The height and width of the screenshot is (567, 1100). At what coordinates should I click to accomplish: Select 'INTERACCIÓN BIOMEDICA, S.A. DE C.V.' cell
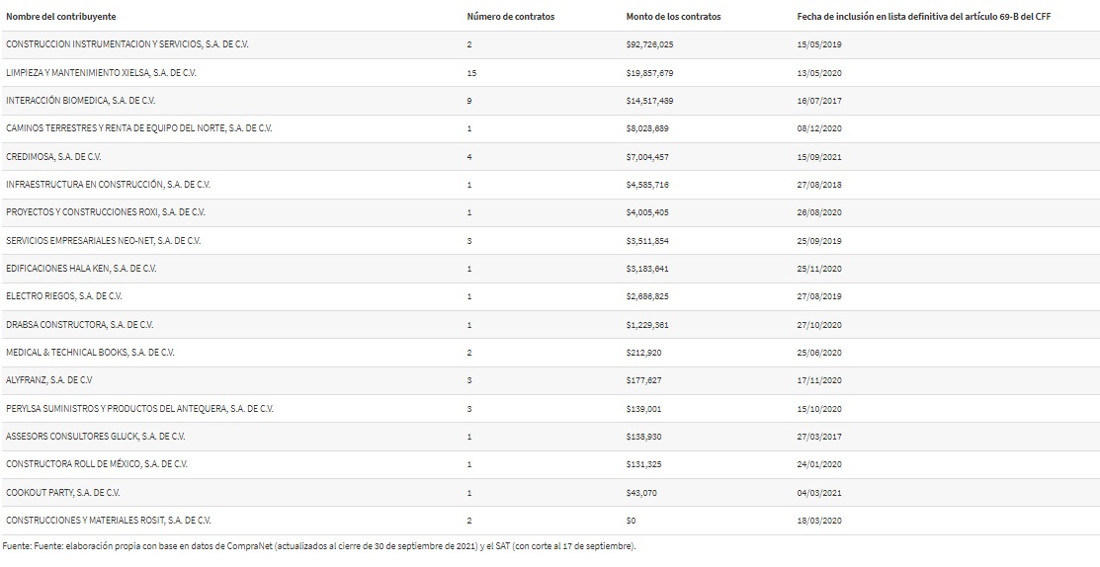click(81, 100)
